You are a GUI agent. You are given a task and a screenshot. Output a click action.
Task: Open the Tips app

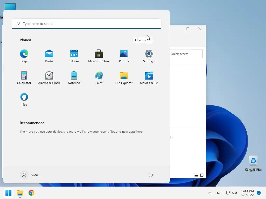coord(24,100)
